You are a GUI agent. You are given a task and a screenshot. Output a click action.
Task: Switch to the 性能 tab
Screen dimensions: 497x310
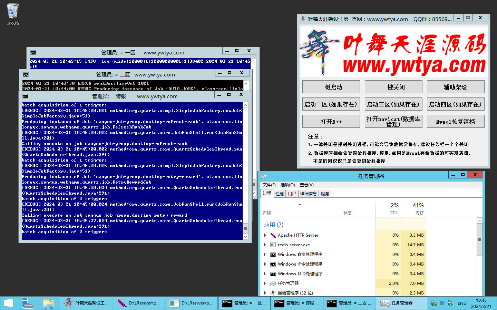pyautogui.click(x=280, y=194)
